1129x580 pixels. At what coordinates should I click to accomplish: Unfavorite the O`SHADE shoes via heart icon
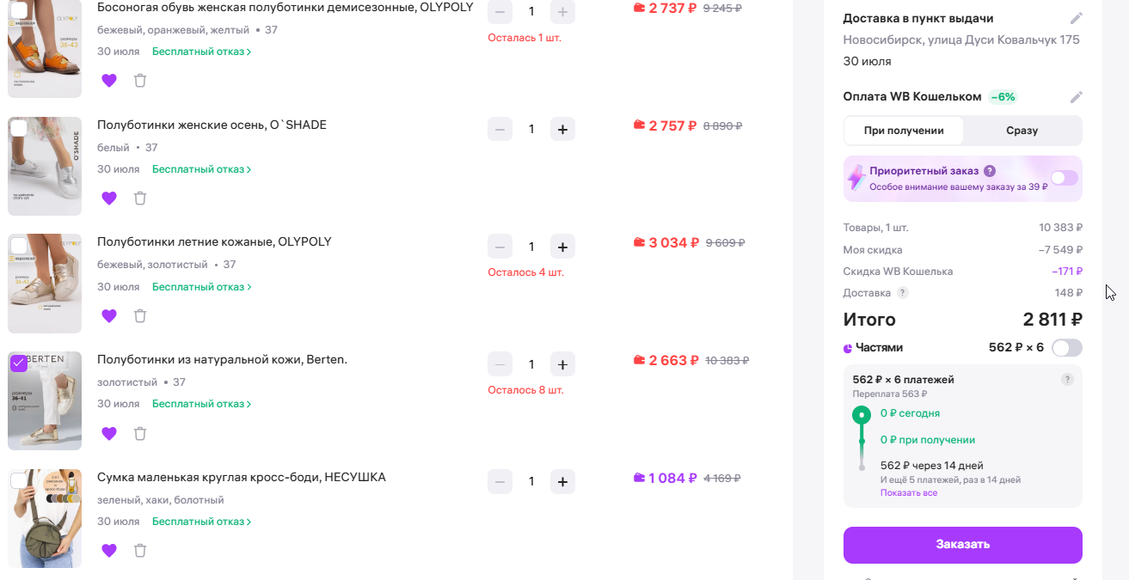pyautogui.click(x=108, y=198)
